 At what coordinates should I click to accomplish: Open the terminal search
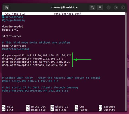coord(92,8)
